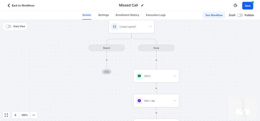This screenshot has height=121, width=260.
Task: Click the Wait 1 day clock icon
Action: pos(139,101)
